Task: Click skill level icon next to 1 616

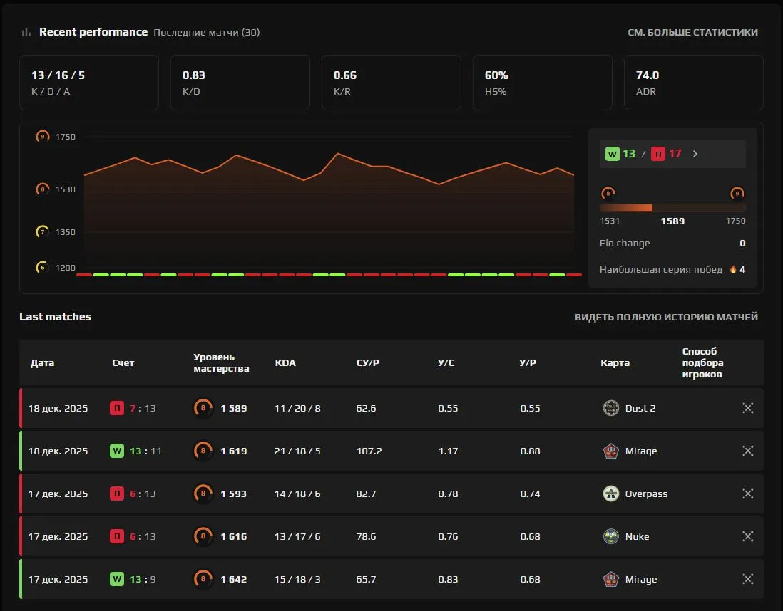Action: (203, 536)
